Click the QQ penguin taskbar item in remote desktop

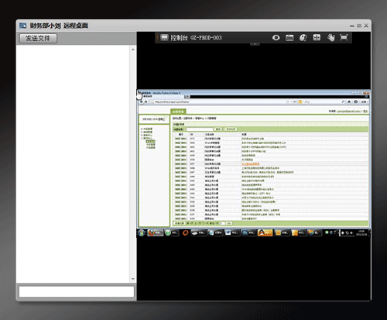click(x=265, y=232)
